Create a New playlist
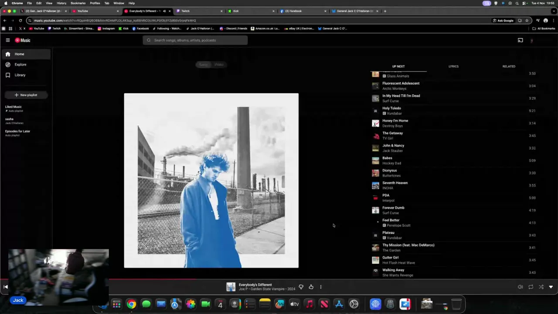558x314 pixels. (26, 95)
